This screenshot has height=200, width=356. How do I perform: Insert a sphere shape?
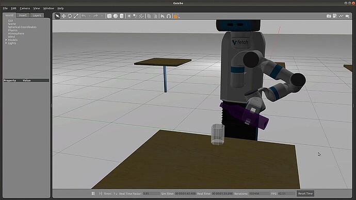click(x=116, y=16)
